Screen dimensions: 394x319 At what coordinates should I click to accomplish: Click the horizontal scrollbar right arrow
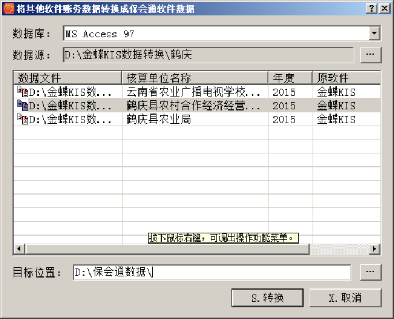[374, 249]
